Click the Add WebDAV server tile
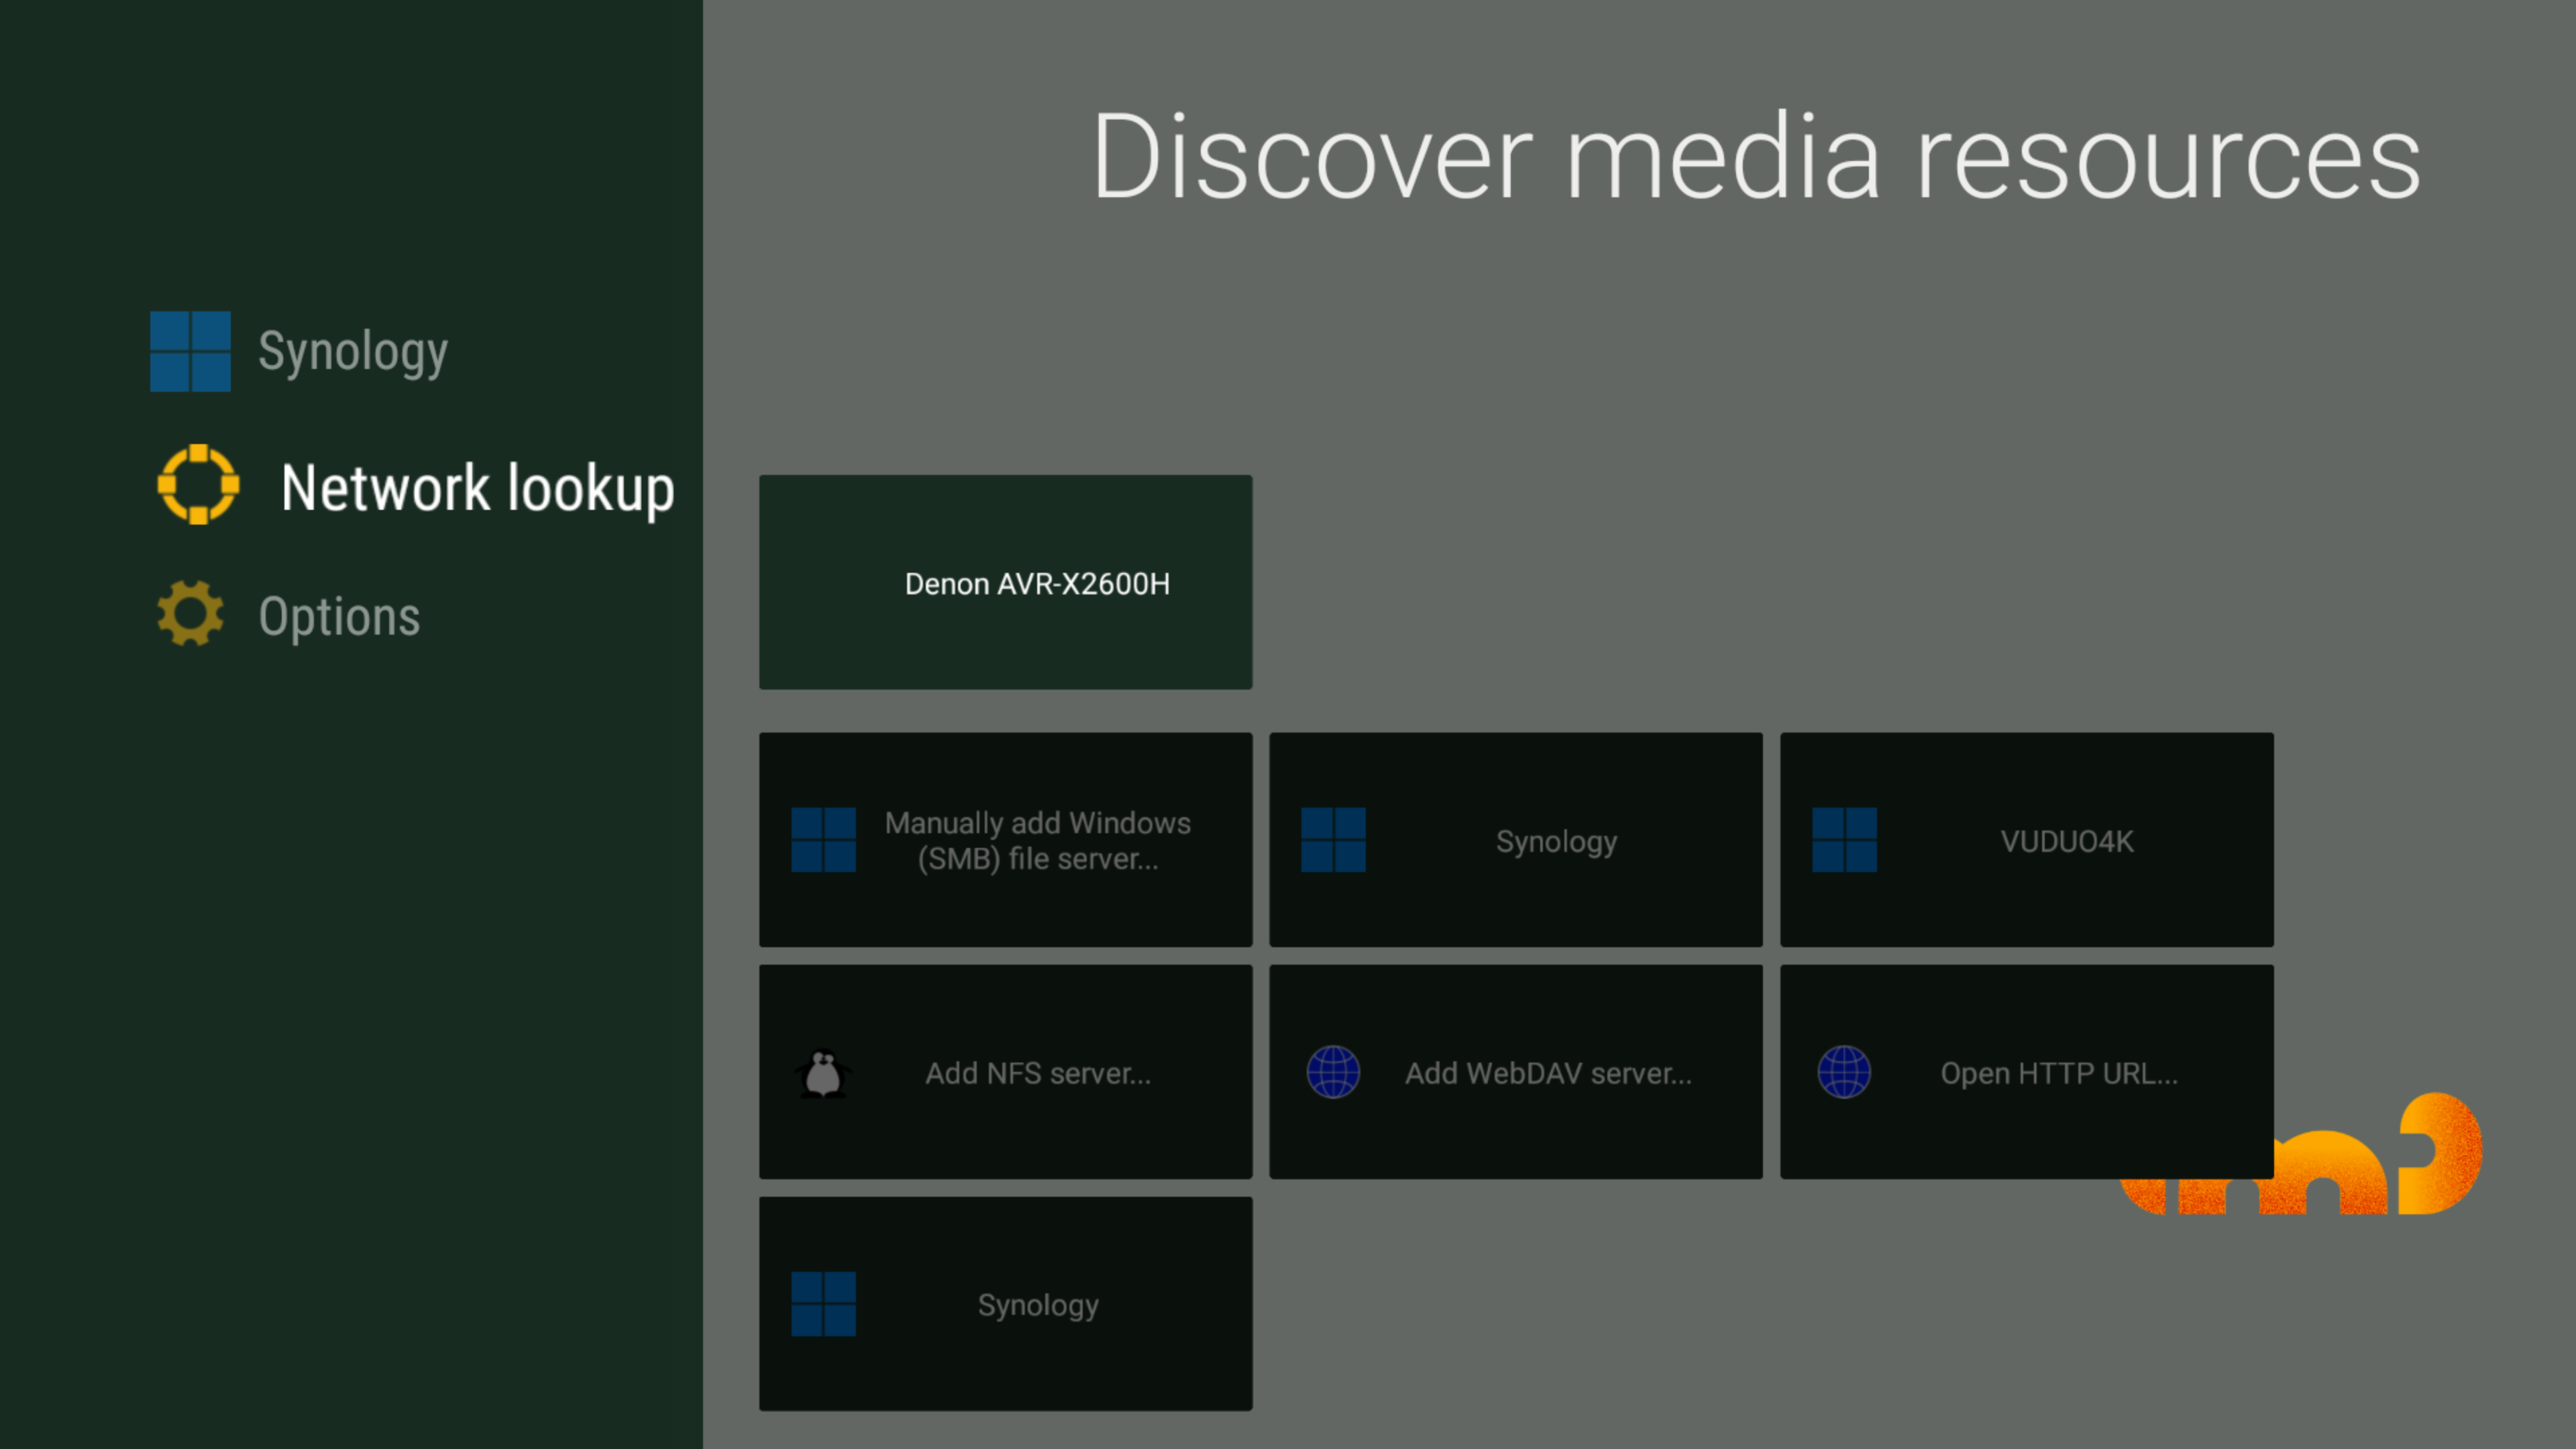The image size is (2576, 1449). (x=1515, y=1072)
